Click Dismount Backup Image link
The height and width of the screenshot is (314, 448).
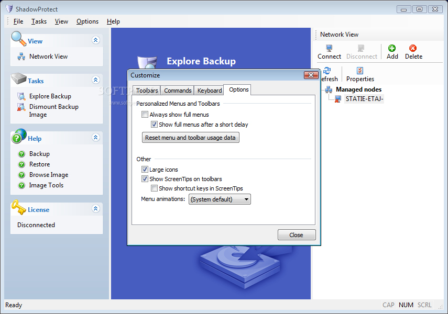coord(54,110)
